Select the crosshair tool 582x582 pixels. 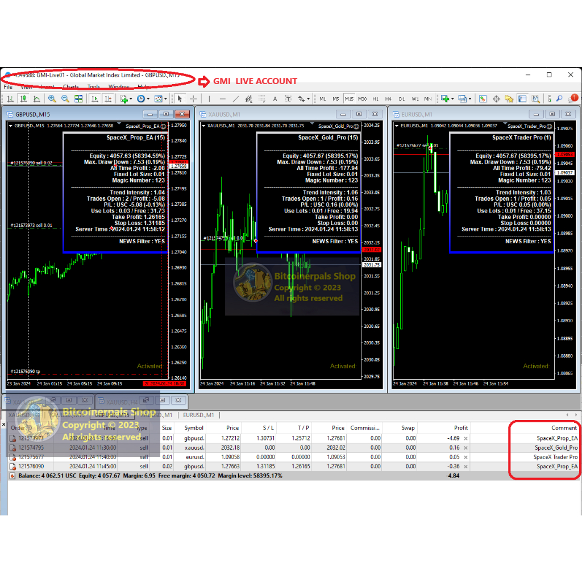click(x=193, y=99)
